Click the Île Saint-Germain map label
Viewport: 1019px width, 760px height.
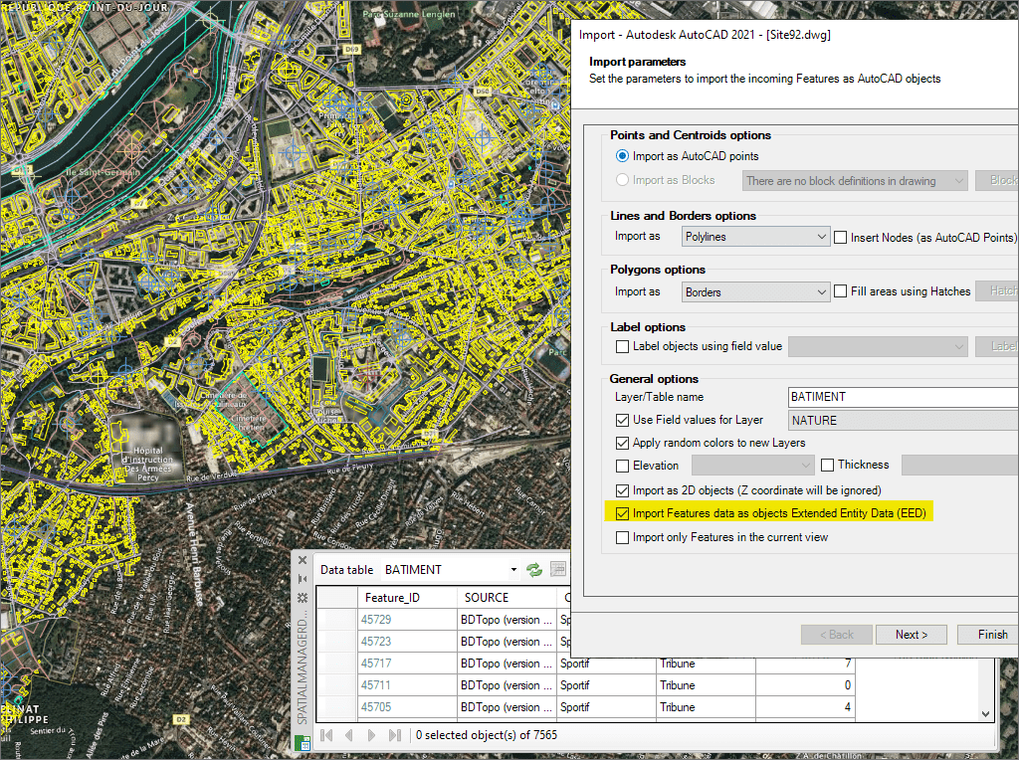click(x=102, y=172)
